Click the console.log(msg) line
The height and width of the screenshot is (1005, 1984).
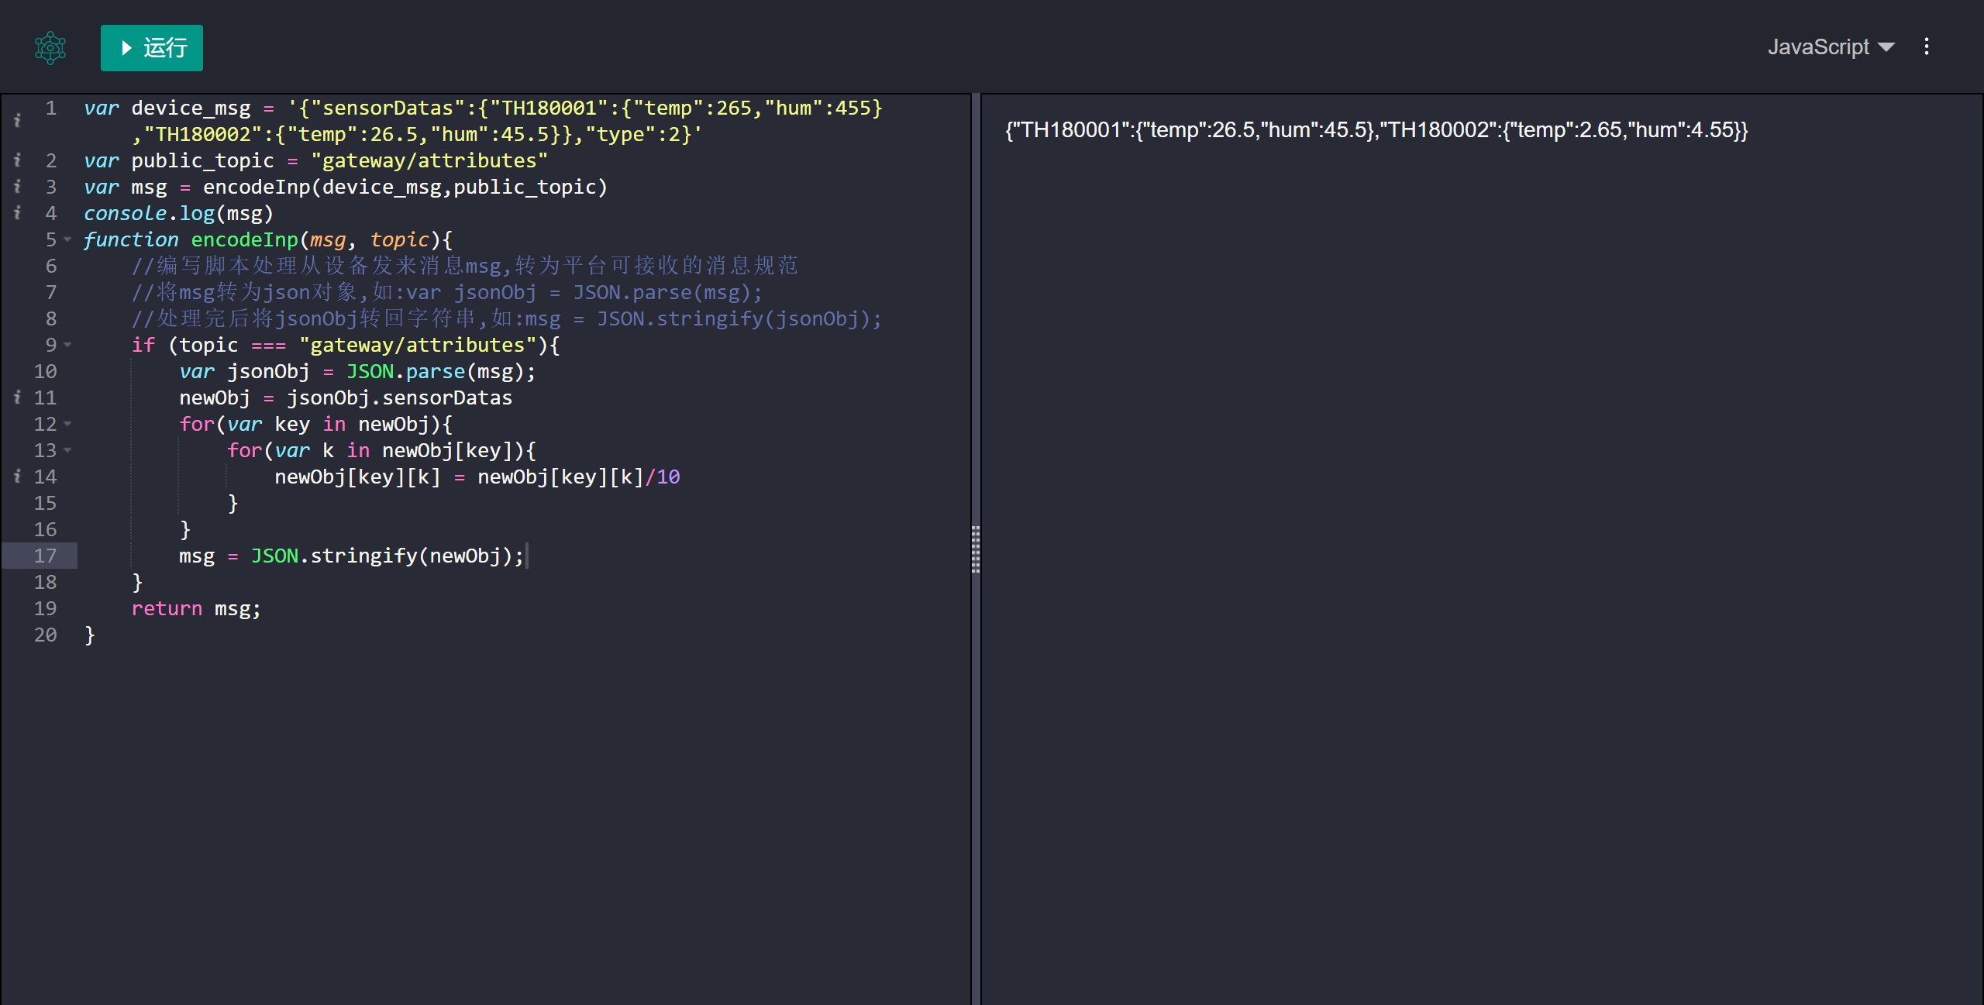178,213
